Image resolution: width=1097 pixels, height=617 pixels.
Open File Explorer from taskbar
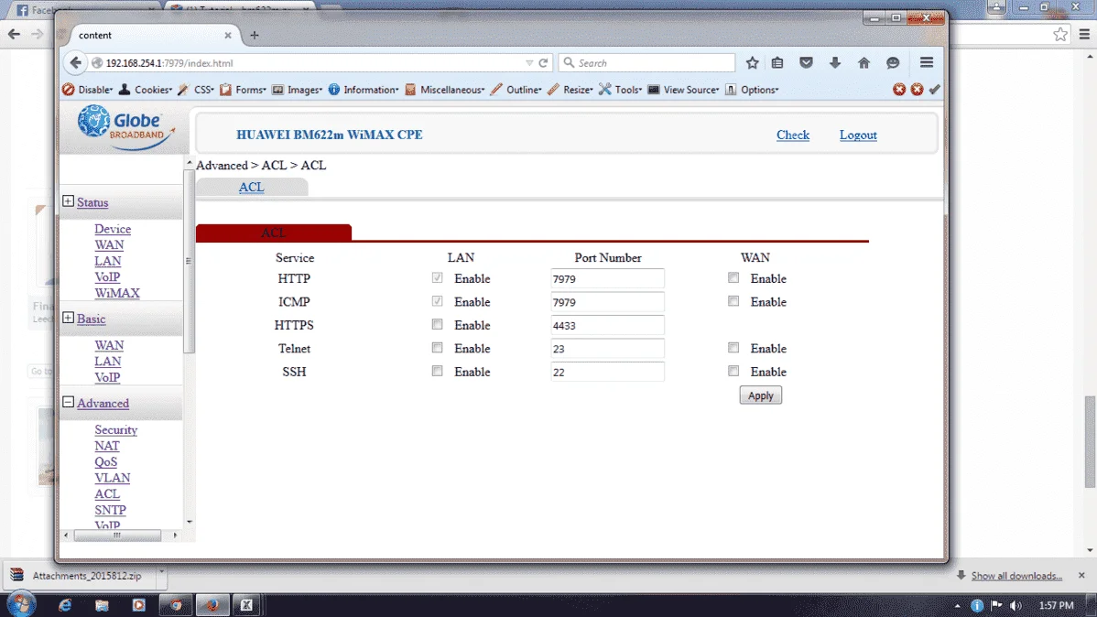point(102,605)
